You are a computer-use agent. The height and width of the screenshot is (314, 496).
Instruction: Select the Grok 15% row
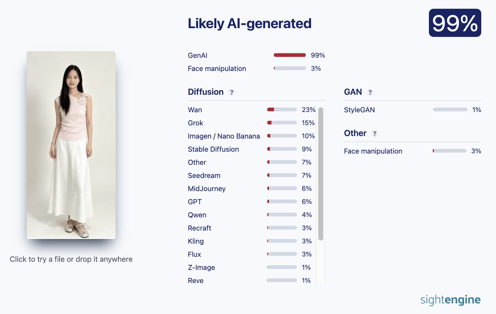(252, 123)
